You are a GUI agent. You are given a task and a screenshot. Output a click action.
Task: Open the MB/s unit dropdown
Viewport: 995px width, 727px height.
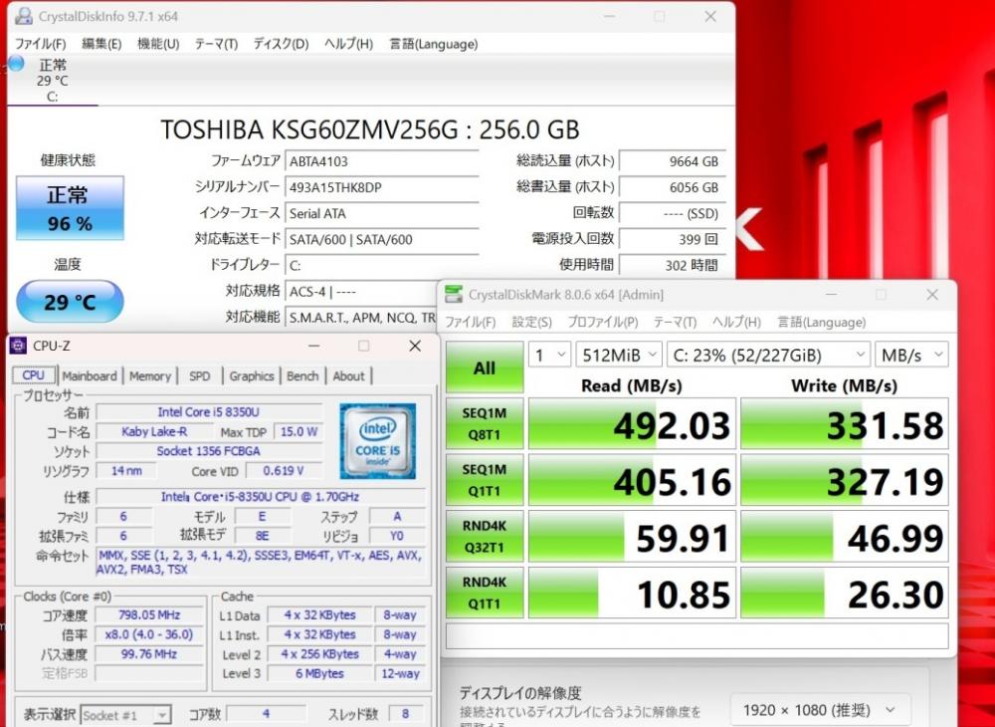click(x=911, y=355)
